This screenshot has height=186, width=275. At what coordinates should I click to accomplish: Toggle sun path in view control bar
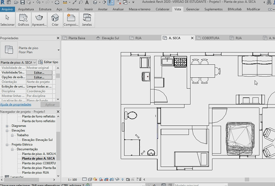pos(95,179)
